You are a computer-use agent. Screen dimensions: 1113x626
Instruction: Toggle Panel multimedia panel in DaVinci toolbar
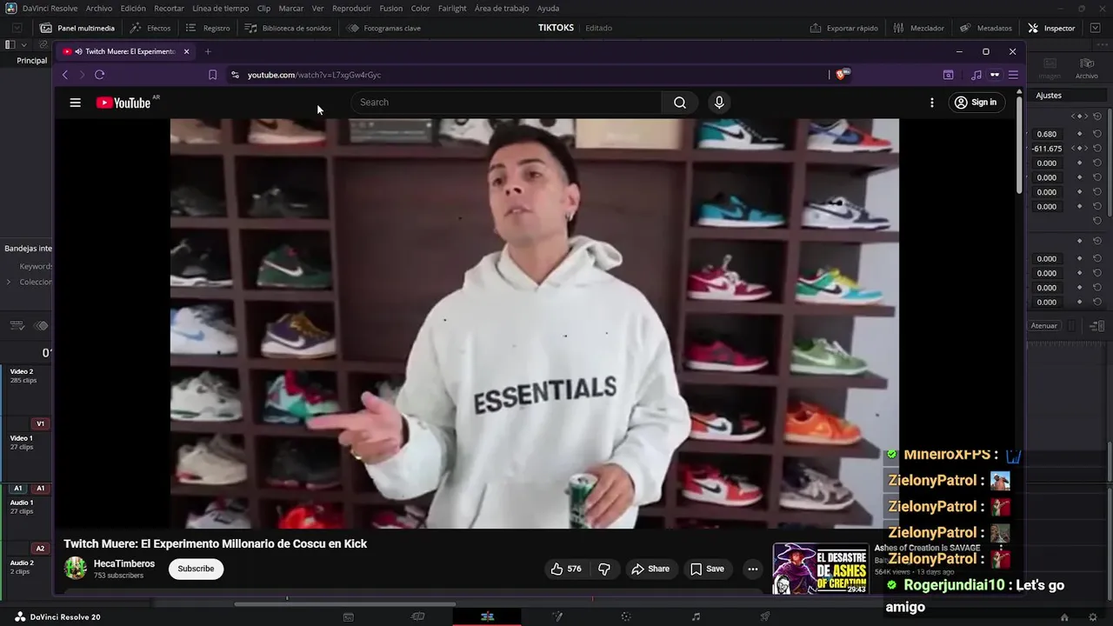click(77, 28)
